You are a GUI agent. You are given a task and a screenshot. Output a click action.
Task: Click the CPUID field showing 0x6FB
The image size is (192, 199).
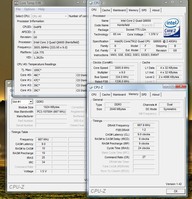click(60, 27)
